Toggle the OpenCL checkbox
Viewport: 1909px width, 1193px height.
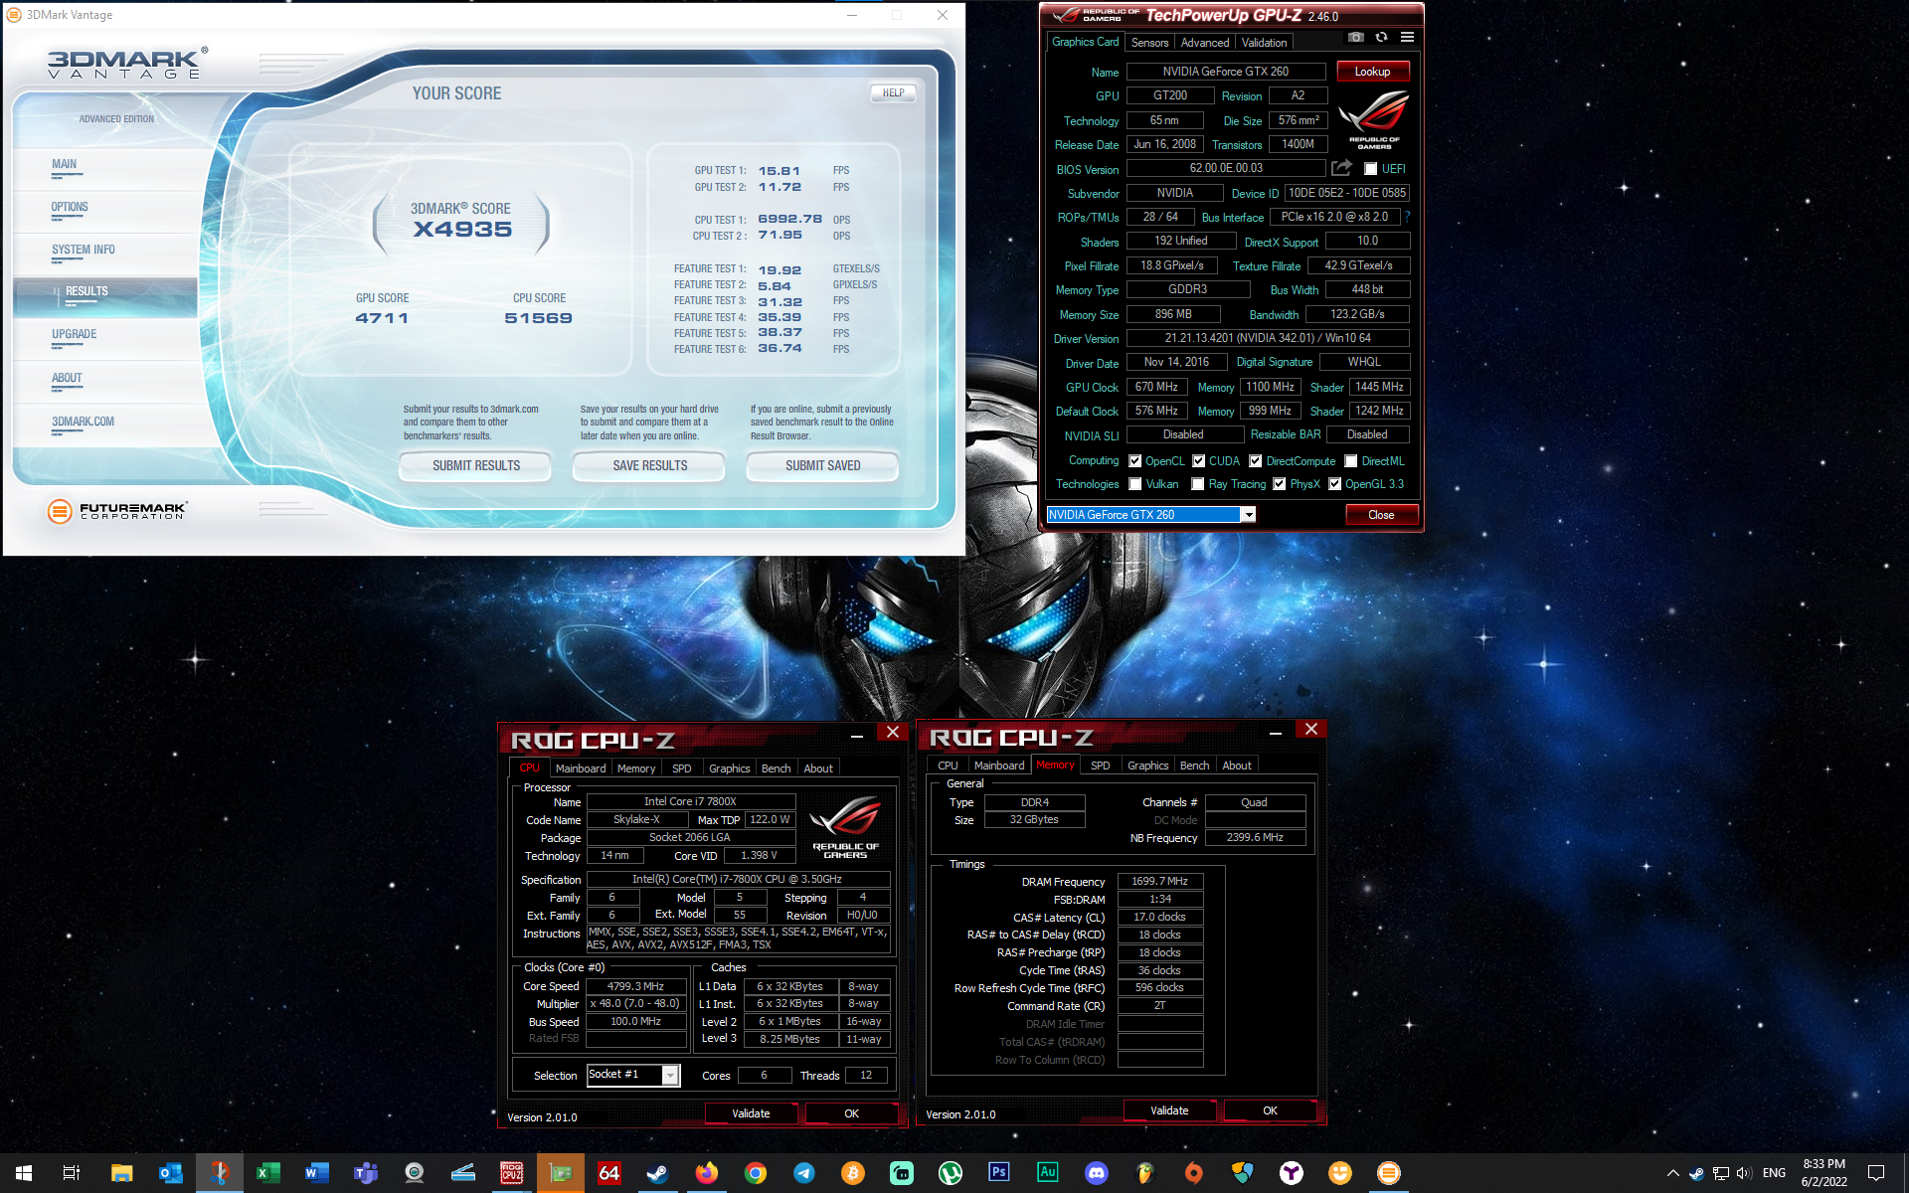pyautogui.click(x=1134, y=461)
